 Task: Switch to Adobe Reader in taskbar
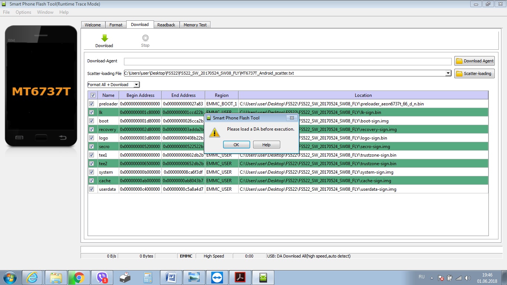coord(240,277)
